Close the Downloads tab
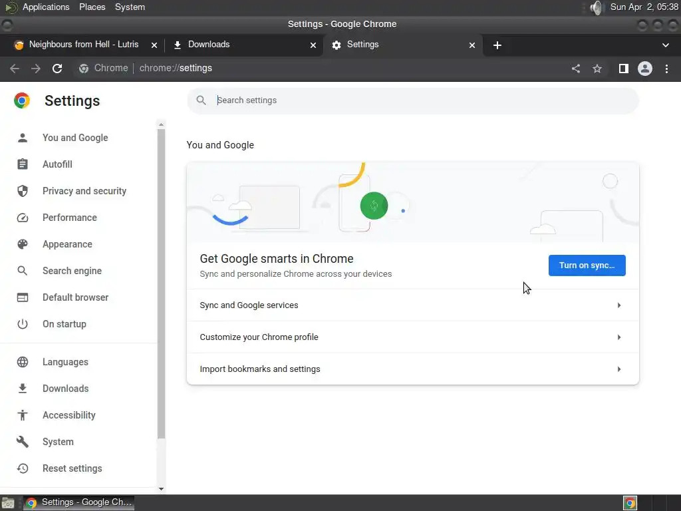 tap(313, 45)
